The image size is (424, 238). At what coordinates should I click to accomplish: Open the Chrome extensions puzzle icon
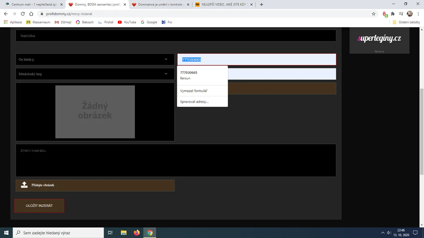[393, 14]
